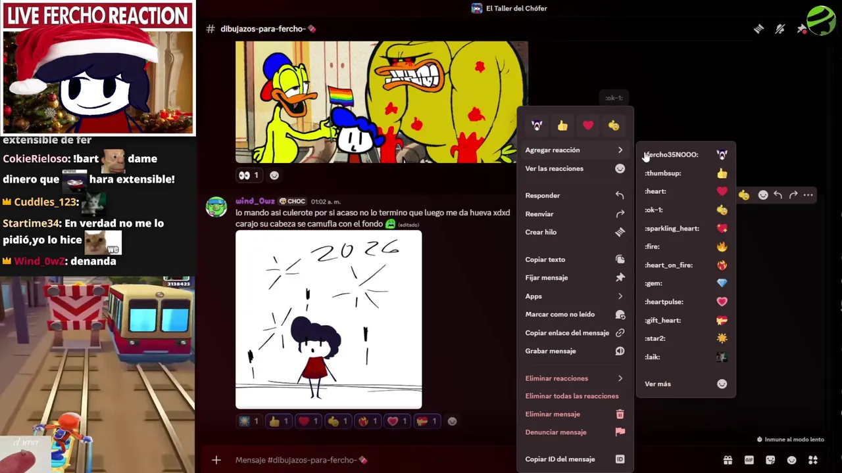Select Ver las reacciones

[575, 169]
